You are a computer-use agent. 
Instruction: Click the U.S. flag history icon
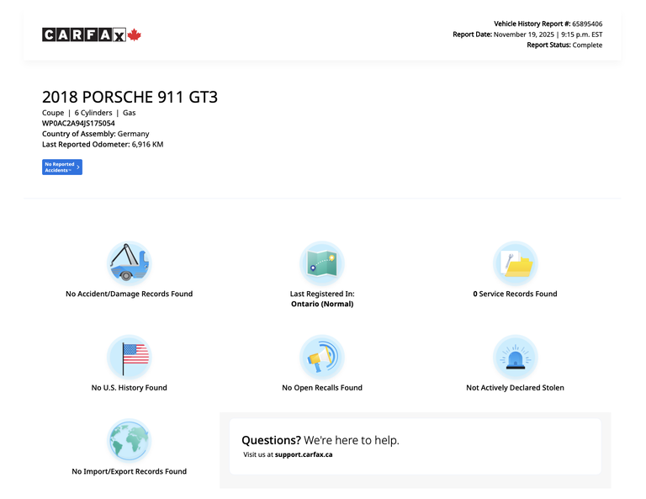pos(129,357)
